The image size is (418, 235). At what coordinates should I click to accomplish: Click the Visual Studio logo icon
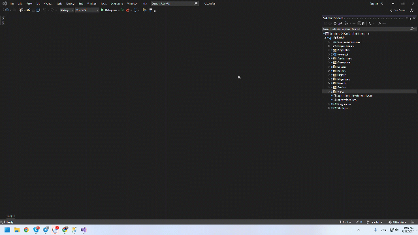[x=5, y=4]
